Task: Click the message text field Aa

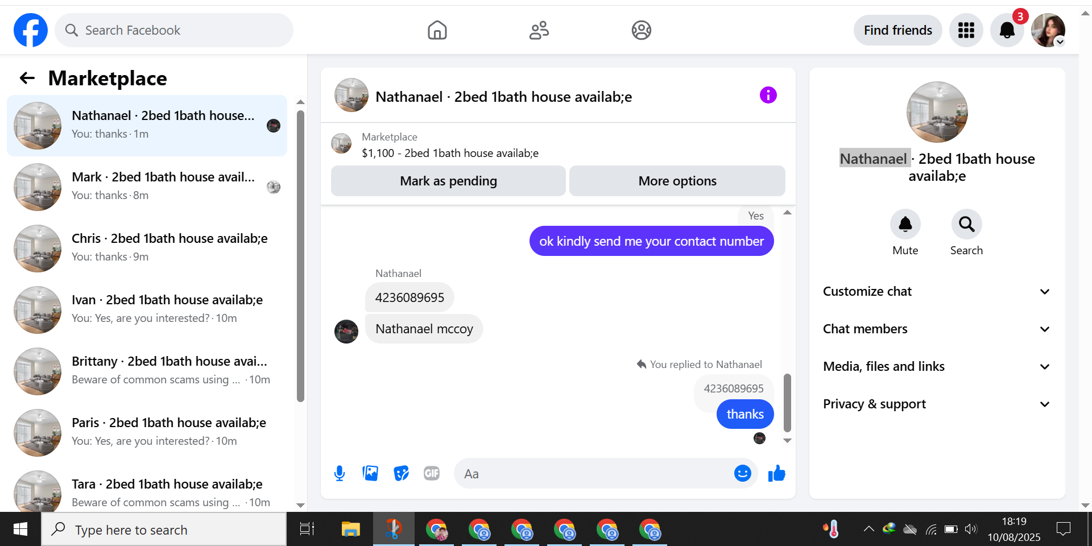Action: [594, 473]
